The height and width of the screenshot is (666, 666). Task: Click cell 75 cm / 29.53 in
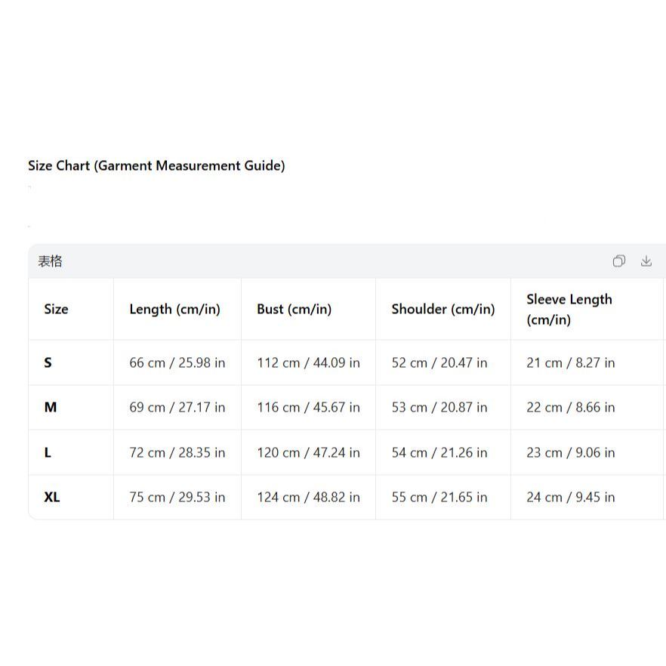[x=177, y=497]
